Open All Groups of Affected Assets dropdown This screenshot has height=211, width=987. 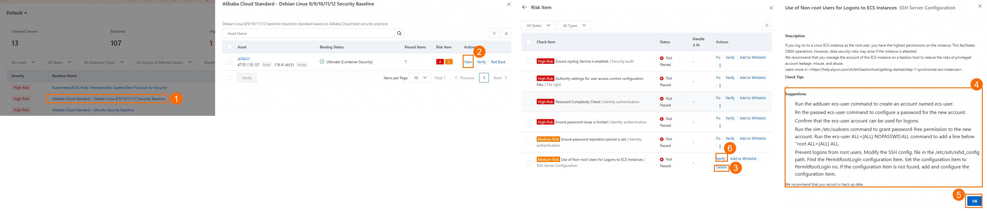[164, 63]
